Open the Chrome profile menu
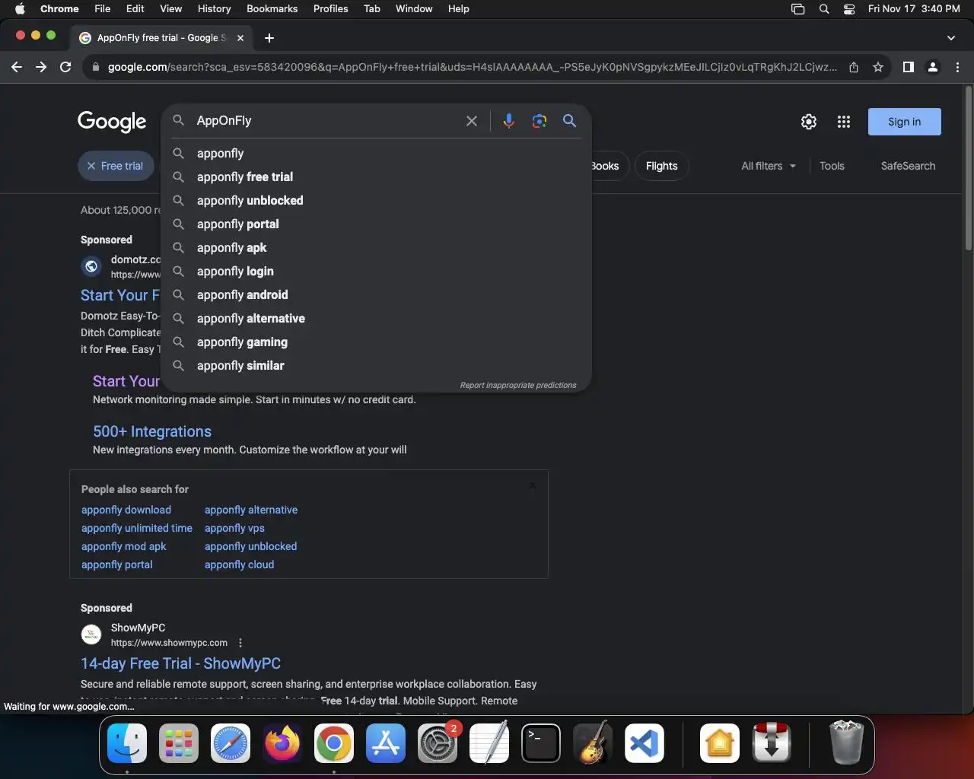The image size is (974, 779). pos(933,67)
